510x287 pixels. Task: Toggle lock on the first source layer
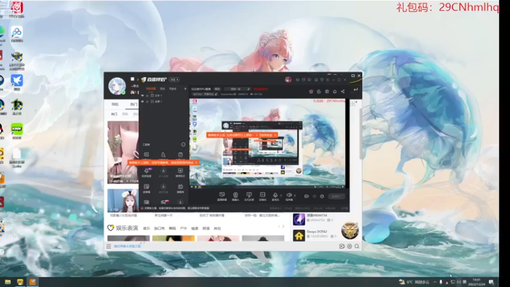coord(147,95)
